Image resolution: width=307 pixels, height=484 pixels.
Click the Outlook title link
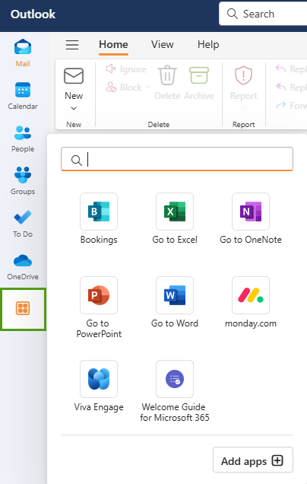click(x=33, y=14)
